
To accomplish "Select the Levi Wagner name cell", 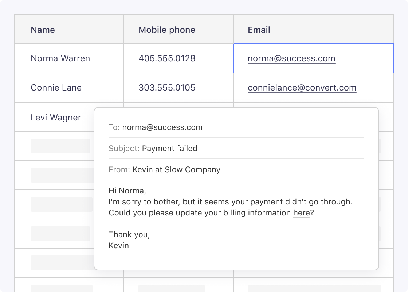I will coord(56,118).
